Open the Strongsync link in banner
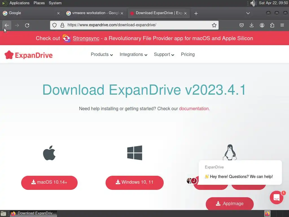Viewport: 289px width, 217px height. (86, 38)
